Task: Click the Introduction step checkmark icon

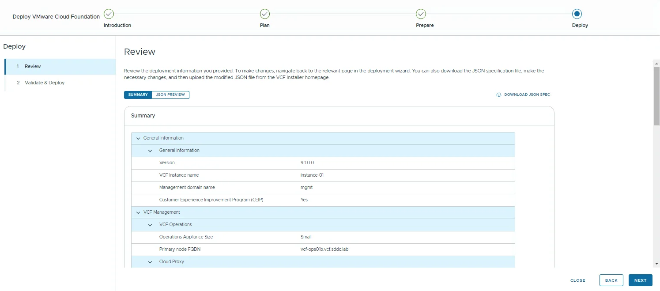Action: [109, 14]
